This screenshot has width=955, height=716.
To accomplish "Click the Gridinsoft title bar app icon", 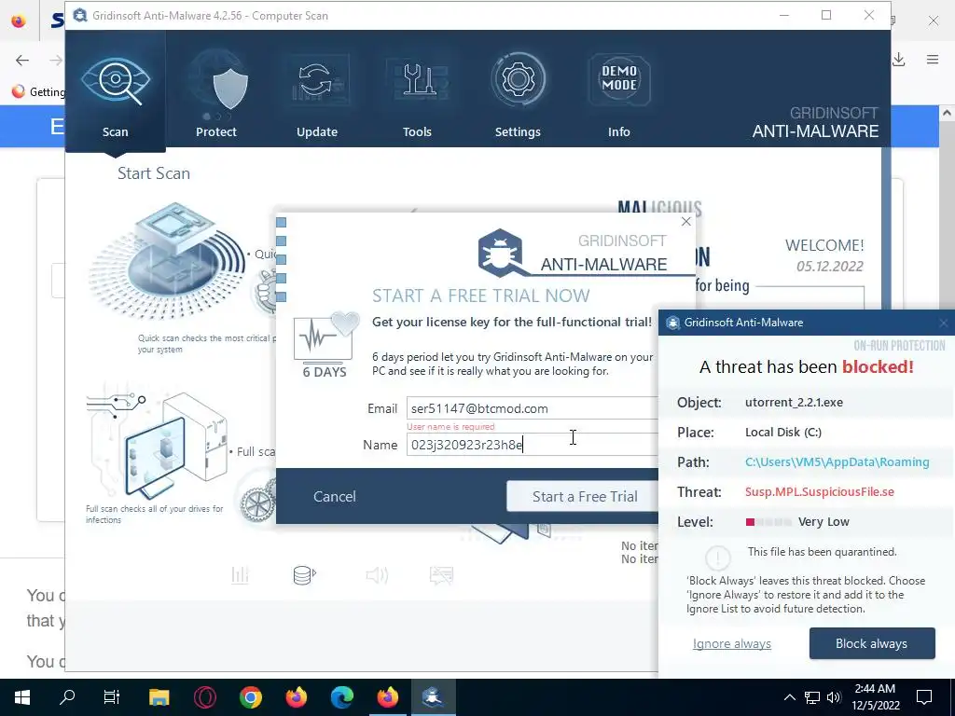I will click(x=80, y=15).
